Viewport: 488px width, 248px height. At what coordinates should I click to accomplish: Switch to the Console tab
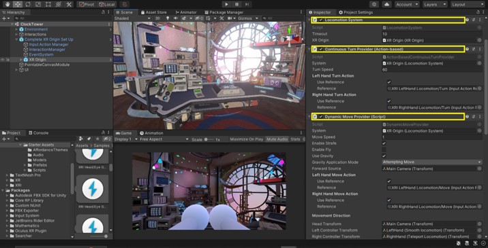(39, 133)
